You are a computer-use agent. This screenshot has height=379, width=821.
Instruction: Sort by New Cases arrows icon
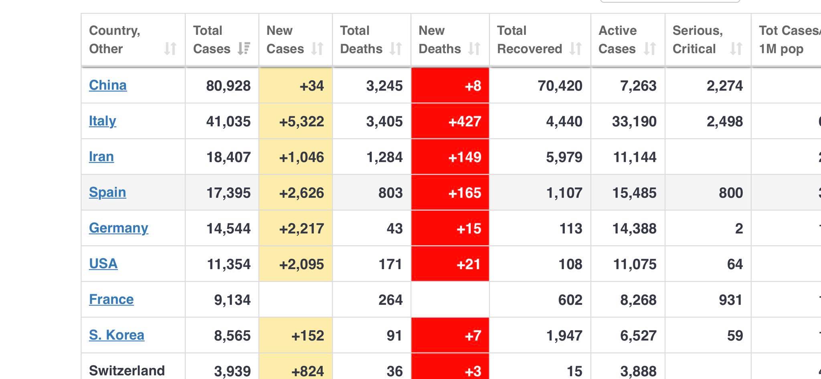(317, 49)
